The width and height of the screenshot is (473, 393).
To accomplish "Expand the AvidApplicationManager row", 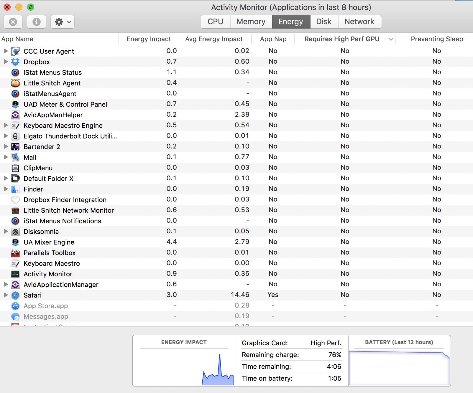I will (6, 284).
